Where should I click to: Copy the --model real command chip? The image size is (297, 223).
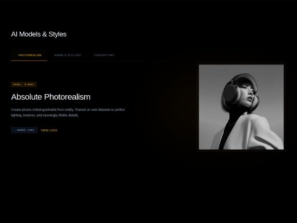coord(24,130)
